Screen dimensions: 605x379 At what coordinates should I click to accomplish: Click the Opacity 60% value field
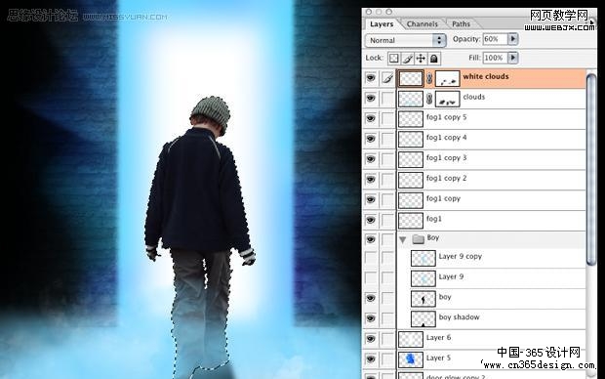495,39
